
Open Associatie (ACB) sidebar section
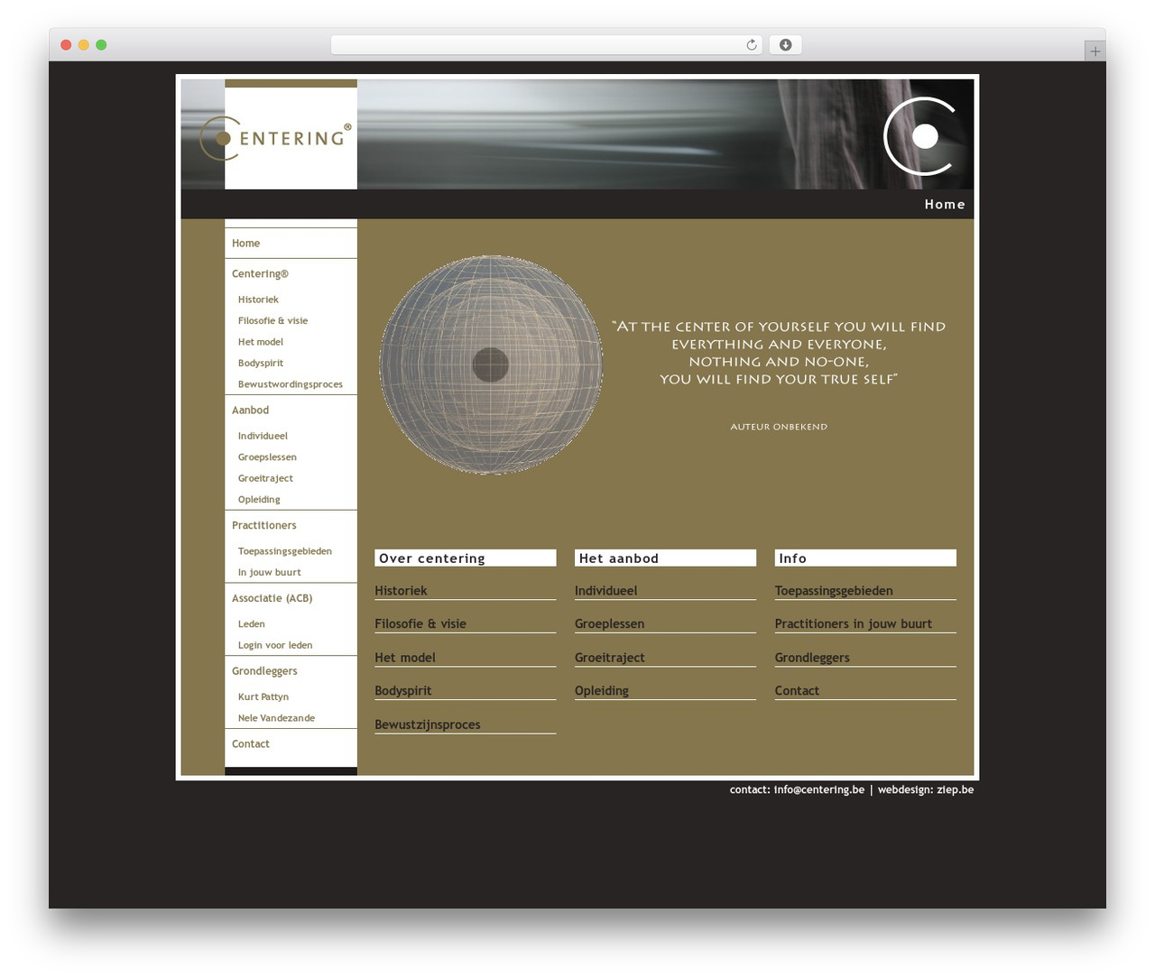point(272,599)
